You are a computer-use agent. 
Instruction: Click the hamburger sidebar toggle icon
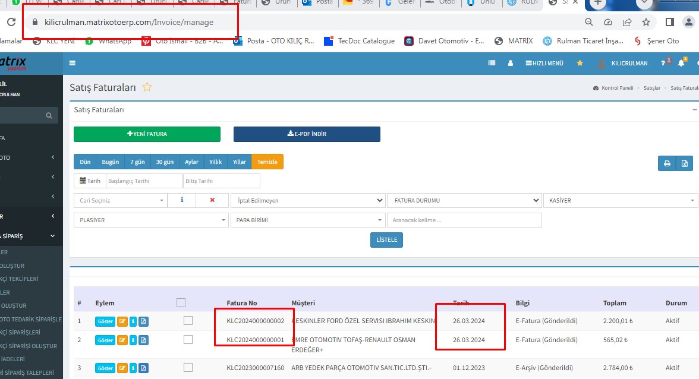[73, 63]
